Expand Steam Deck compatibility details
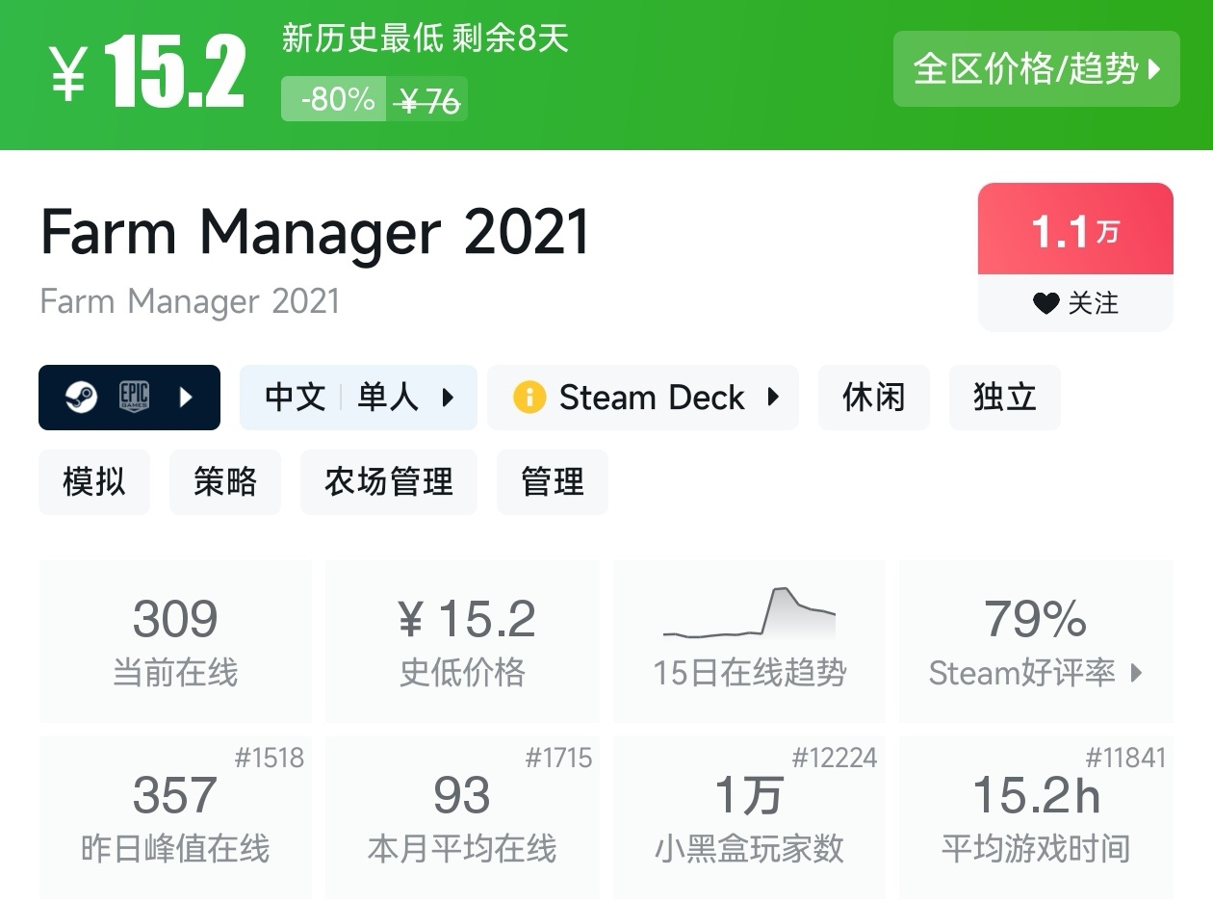This screenshot has width=1213, height=901. [773, 398]
